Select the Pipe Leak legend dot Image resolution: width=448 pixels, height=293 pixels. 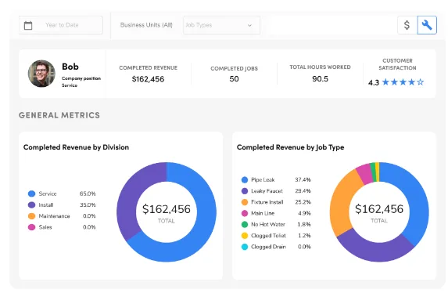[245, 180]
